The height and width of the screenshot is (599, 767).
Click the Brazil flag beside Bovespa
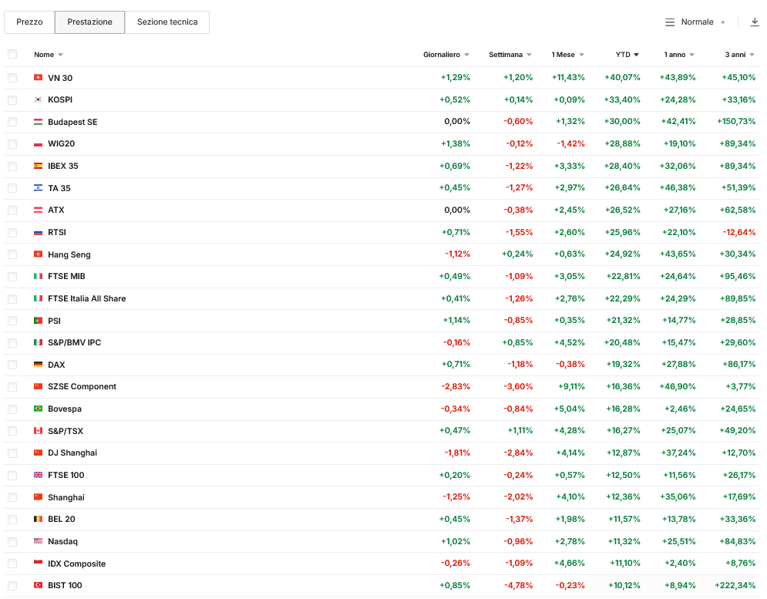point(38,409)
